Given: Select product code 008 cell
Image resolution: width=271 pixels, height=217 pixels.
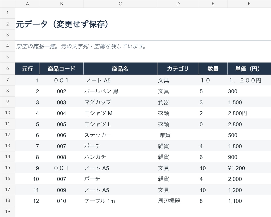Looking at the screenshot, I should [x=62, y=157].
